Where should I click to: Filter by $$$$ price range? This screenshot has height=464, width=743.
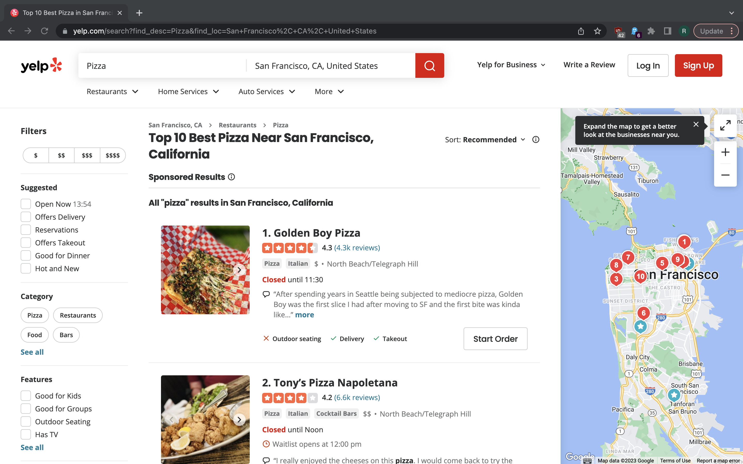(x=113, y=155)
